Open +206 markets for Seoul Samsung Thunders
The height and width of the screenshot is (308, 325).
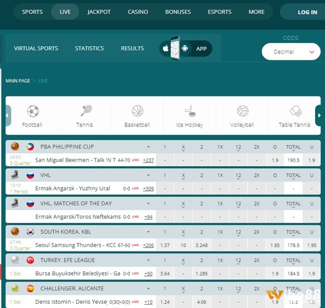click(148, 245)
